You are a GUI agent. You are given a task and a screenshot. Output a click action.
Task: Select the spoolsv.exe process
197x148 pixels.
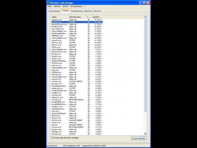(x=77, y=58)
